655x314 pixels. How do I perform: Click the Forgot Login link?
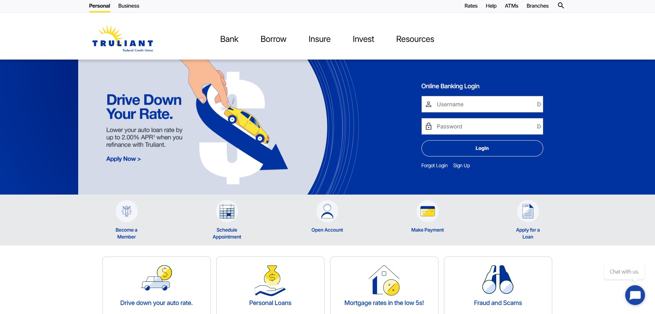pos(434,165)
